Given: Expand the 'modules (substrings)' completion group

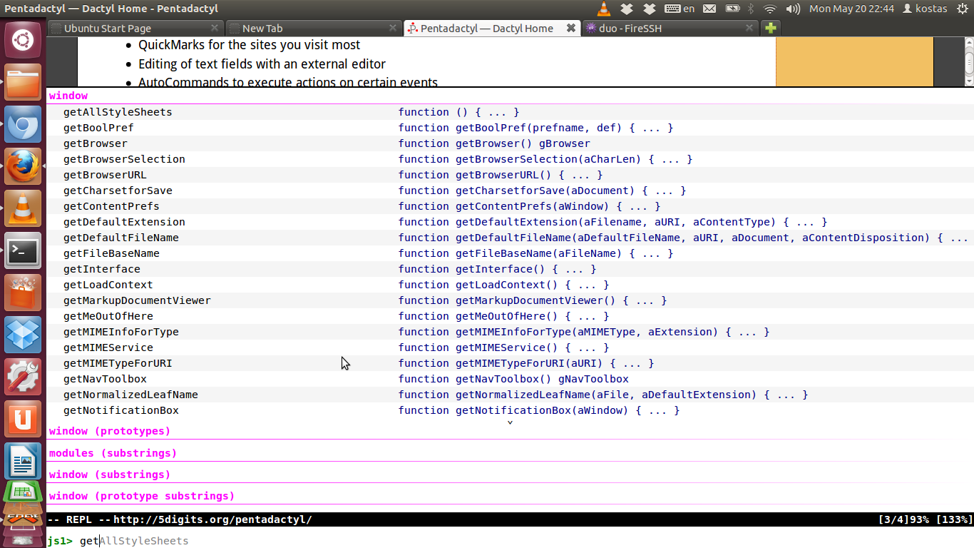Looking at the screenshot, I should click(113, 453).
